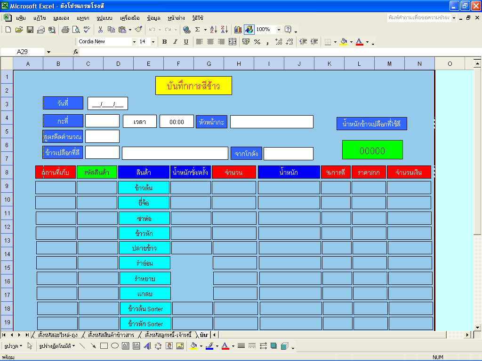Click the AutoSum sigma icon
This screenshot has height=361, width=482.
(198, 30)
